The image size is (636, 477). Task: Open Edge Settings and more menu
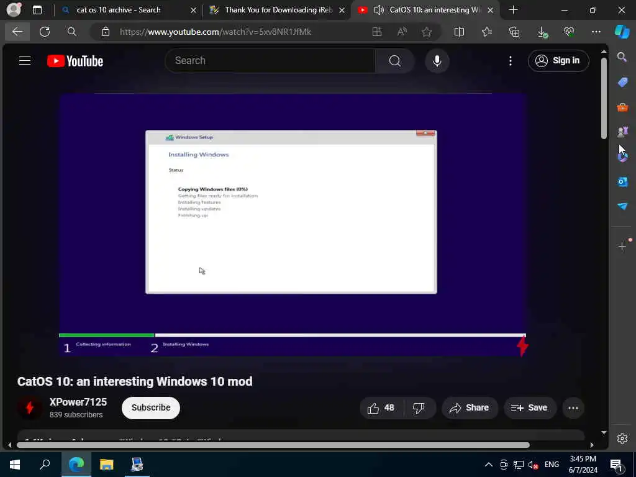coord(596,32)
